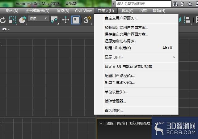
Task: Click the [默认明暗处理] viewport label
Action: [x=140, y=123]
